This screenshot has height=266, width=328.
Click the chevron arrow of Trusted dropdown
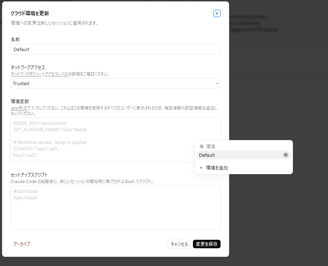[x=217, y=83]
